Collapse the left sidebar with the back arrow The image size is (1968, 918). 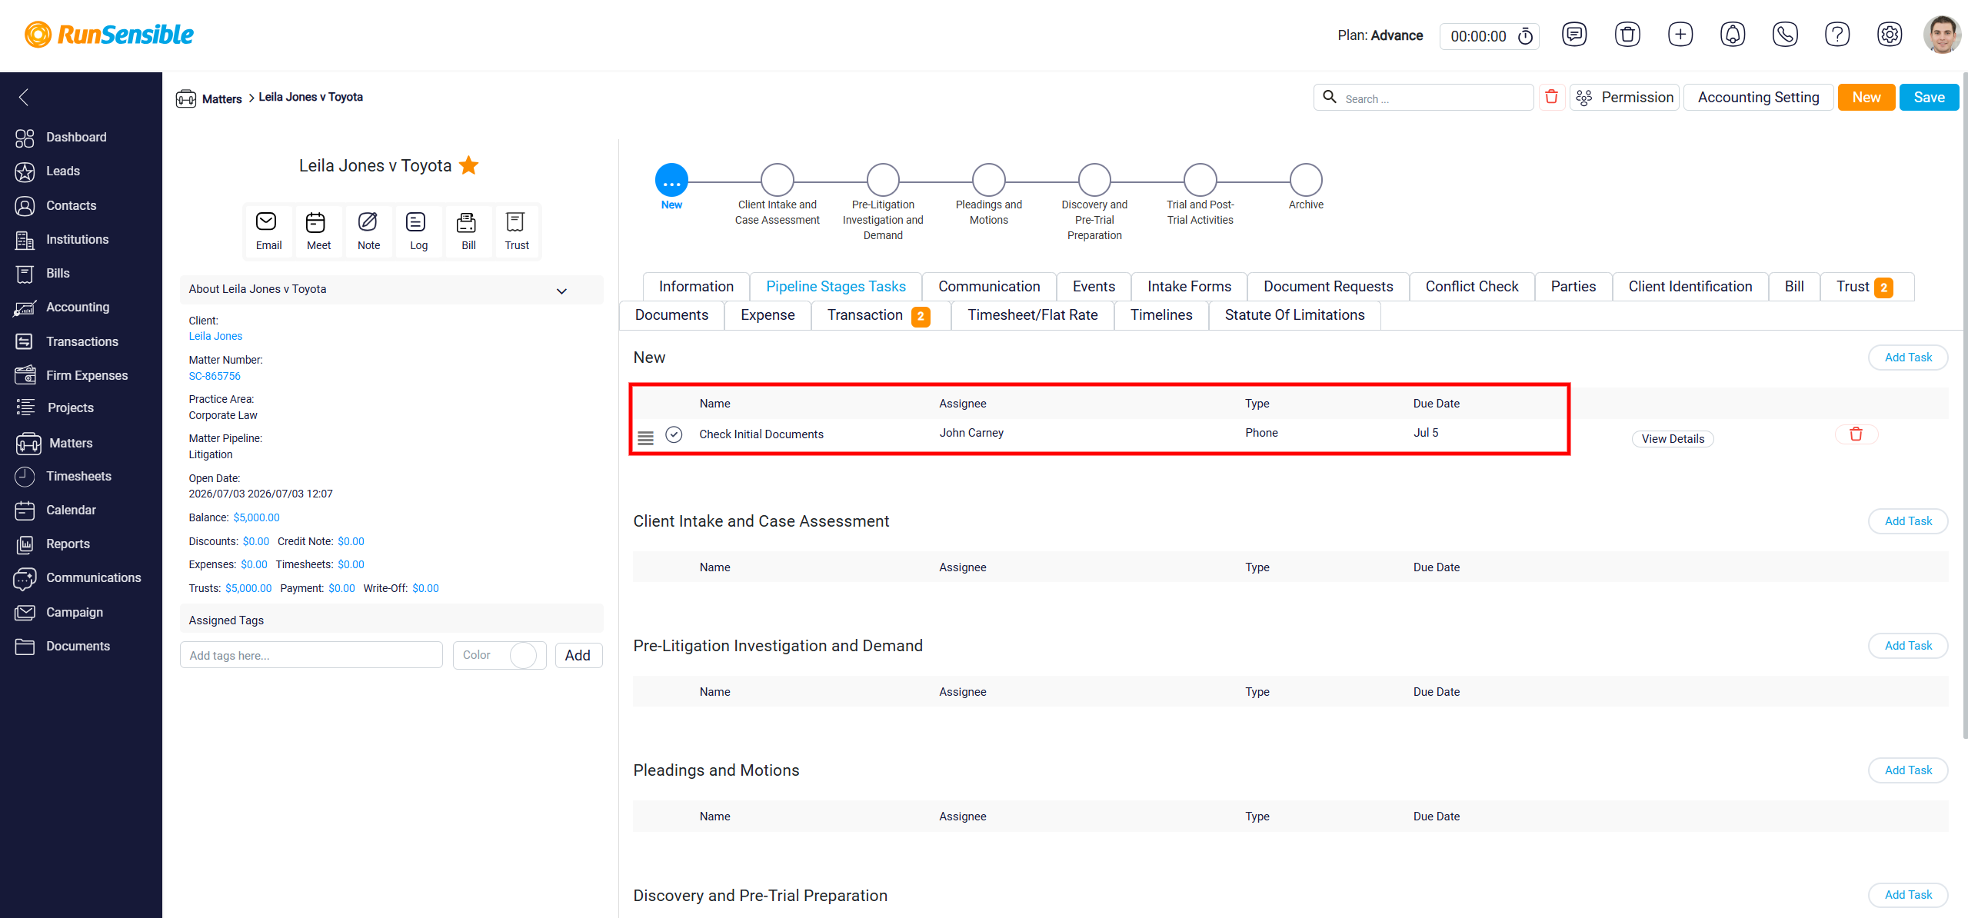24,97
